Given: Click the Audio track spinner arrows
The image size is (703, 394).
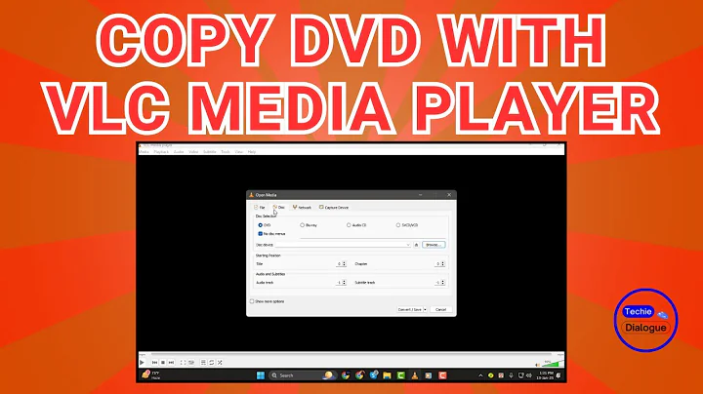Looking at the screenshot, I should click(x=345, y=283).
